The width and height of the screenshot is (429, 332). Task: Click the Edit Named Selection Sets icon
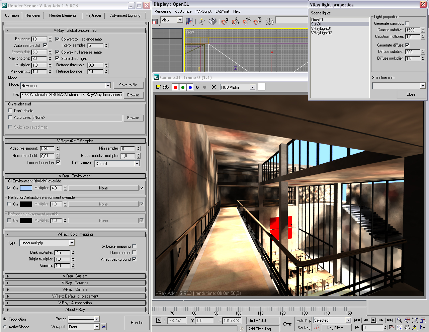tap(270, 21)
